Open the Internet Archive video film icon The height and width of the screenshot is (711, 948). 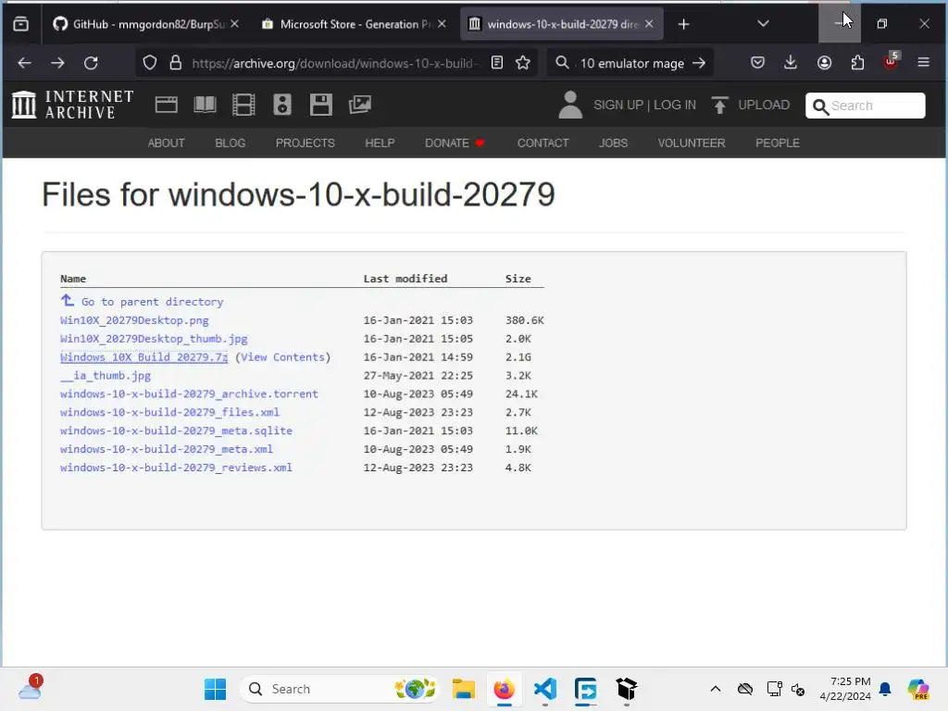[x=243, y=106]
